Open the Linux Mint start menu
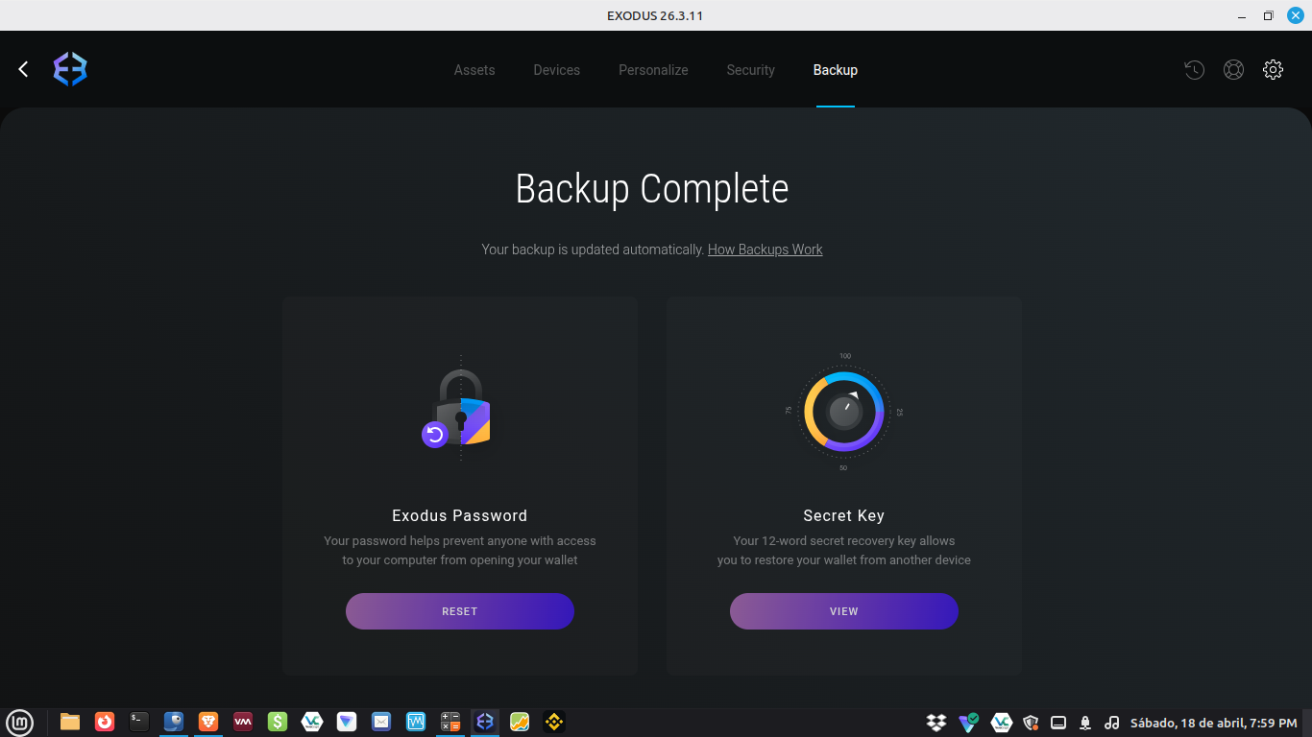 [19, 722]
